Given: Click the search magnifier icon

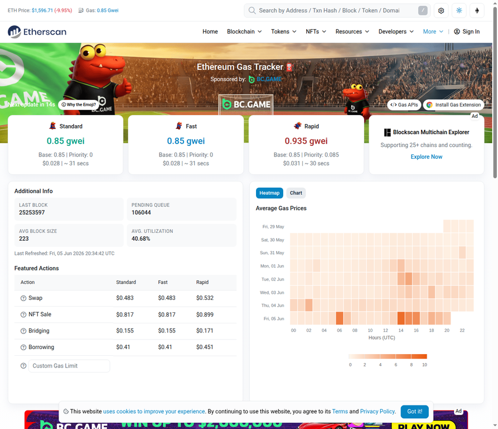Looking at the screenshot, I should [252, 11].
